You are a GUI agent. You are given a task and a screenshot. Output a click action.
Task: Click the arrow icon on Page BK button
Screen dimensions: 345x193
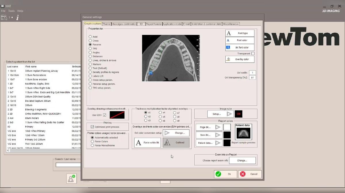coord(218,127)
